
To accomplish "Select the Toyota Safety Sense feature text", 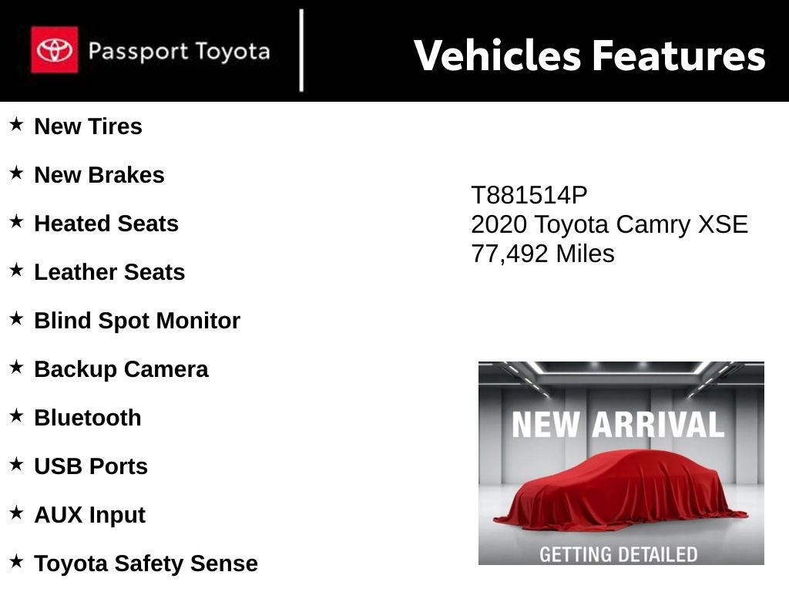I will pos(146,563).
